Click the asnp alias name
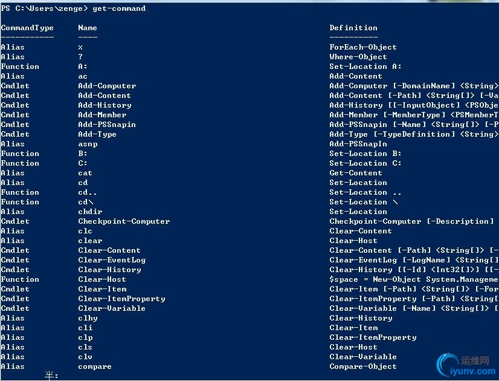 (x=88, y=144)
